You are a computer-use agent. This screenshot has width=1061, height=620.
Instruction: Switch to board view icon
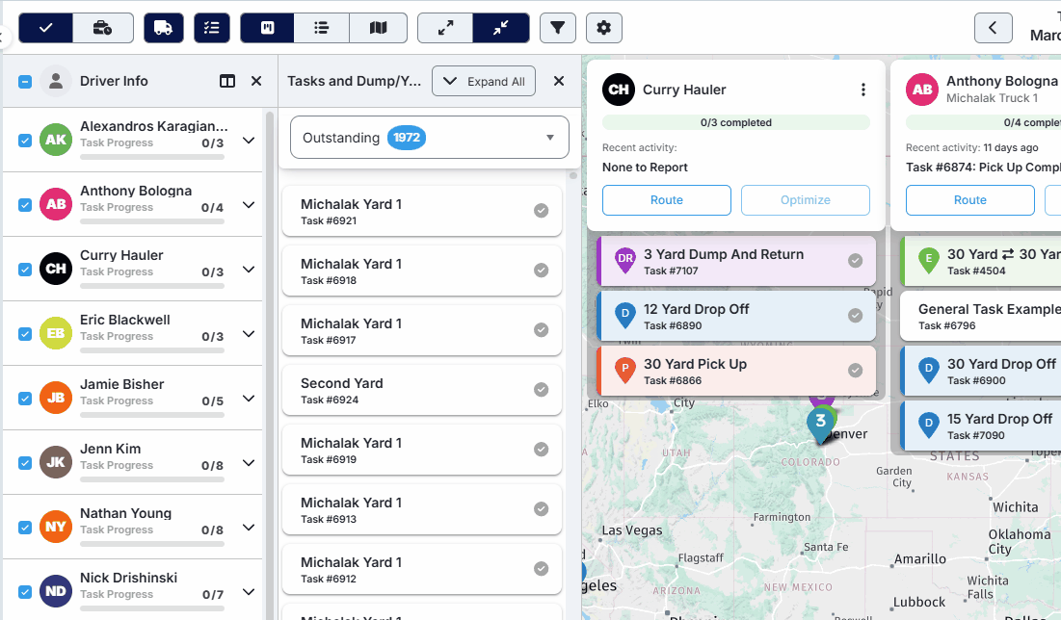[267, 28]
